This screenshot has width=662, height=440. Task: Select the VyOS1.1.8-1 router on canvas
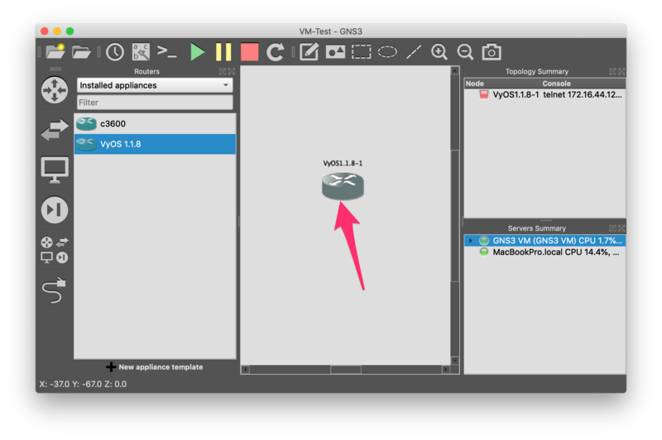(x=343, y=186)
